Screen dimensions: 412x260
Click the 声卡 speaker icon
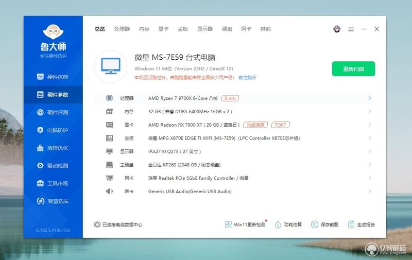pos(109,192)
